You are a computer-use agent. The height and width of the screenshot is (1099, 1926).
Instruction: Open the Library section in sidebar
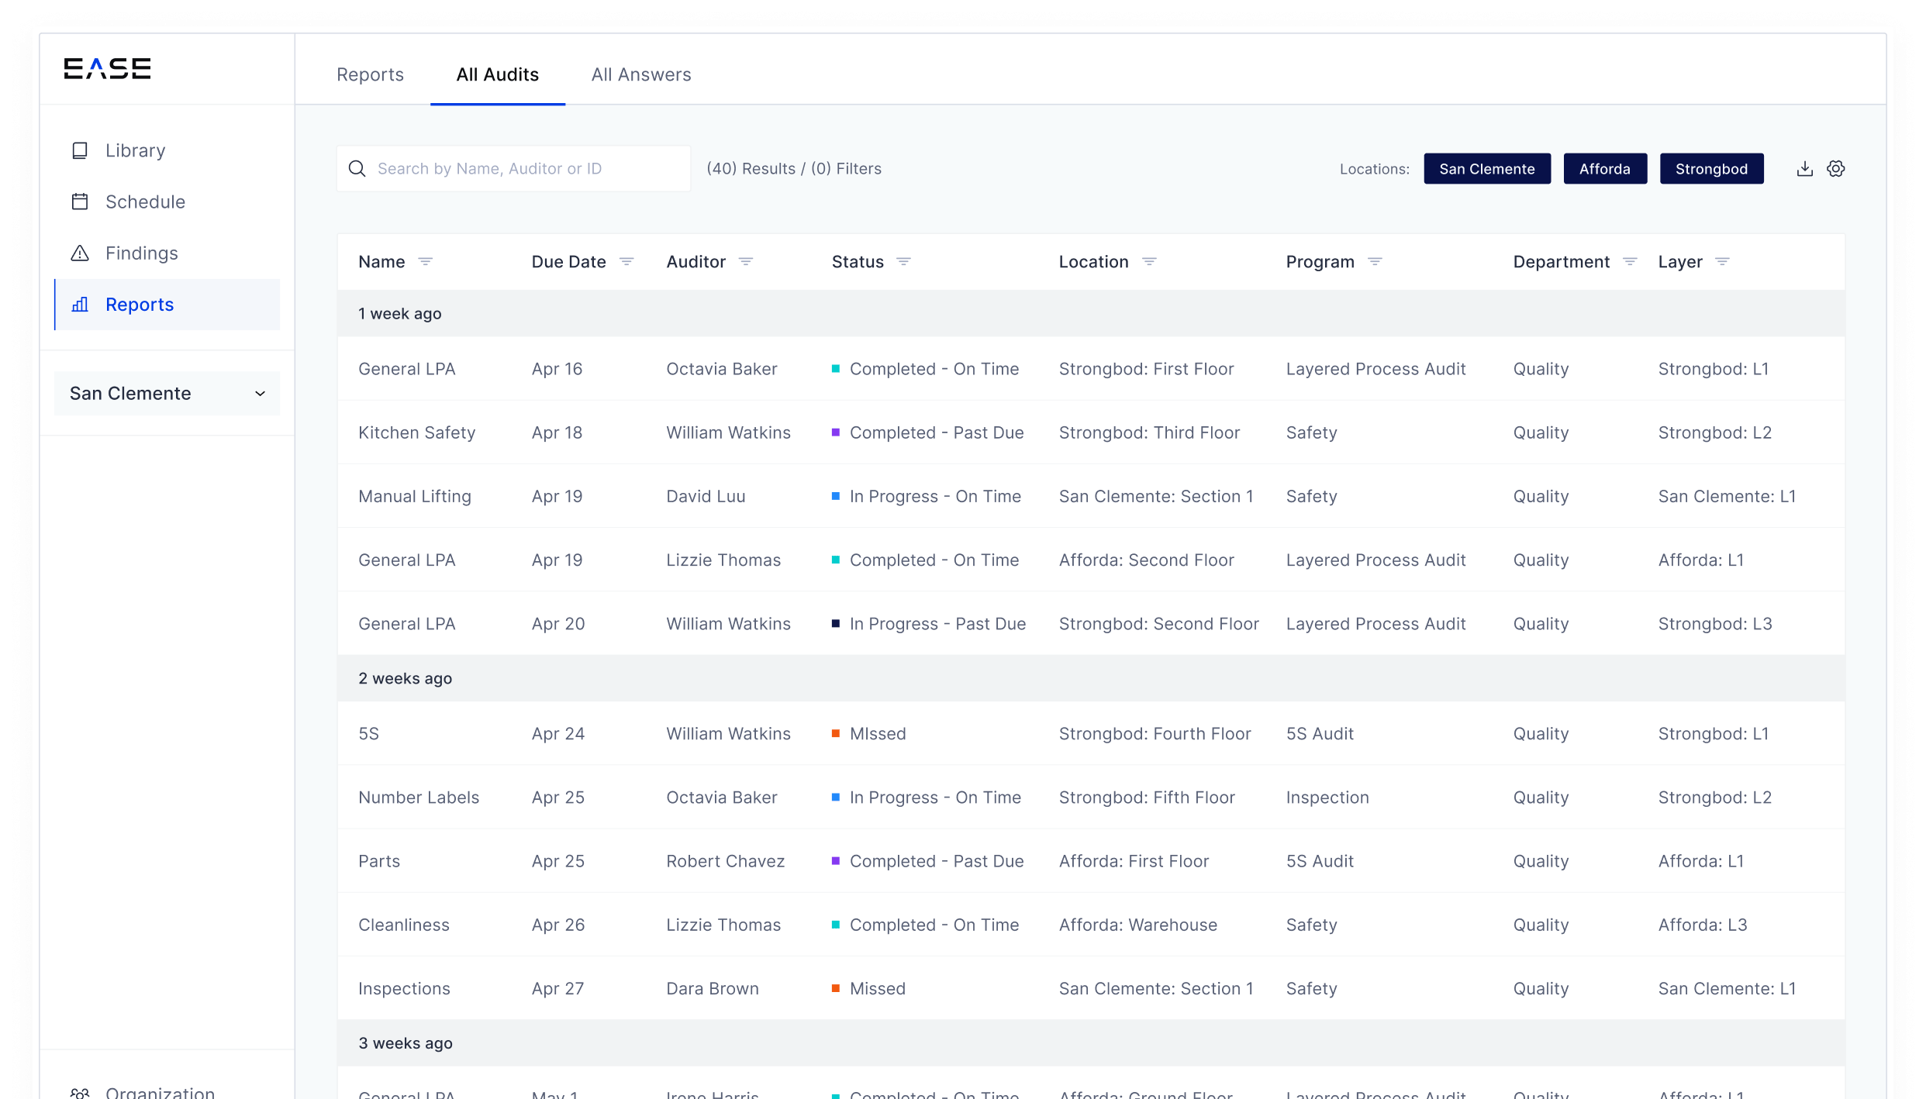pos(135,150)
